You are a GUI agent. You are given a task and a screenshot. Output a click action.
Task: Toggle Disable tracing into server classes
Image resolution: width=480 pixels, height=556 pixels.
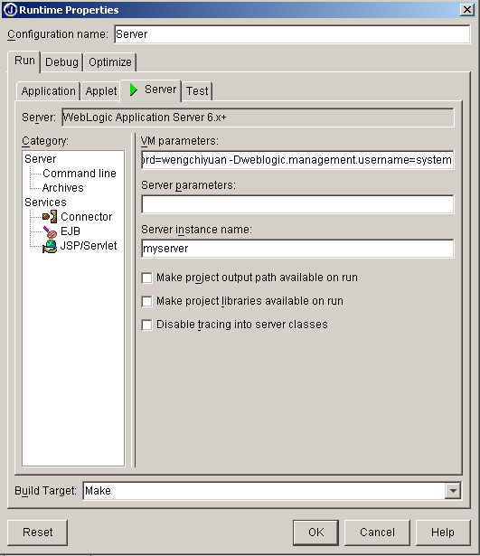tap(146, 325)
